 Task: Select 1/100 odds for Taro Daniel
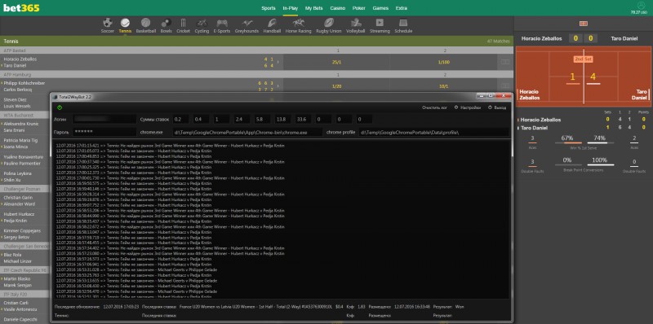tap(443, 62)
